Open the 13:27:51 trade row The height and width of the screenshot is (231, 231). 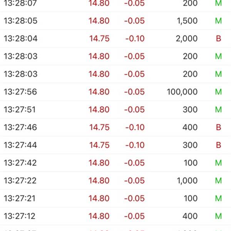pyautogui.click(x=115, y=110)
